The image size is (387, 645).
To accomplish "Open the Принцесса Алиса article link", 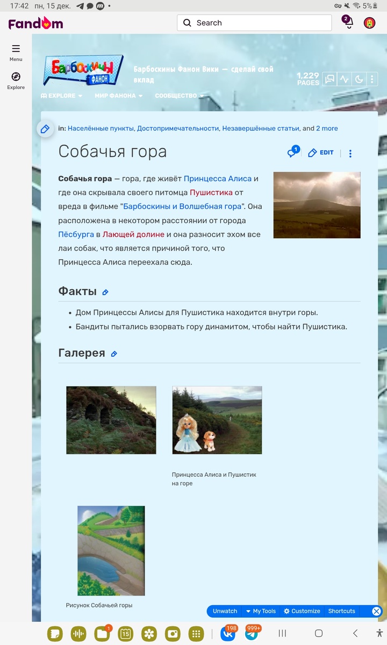I will coord(218,178).
